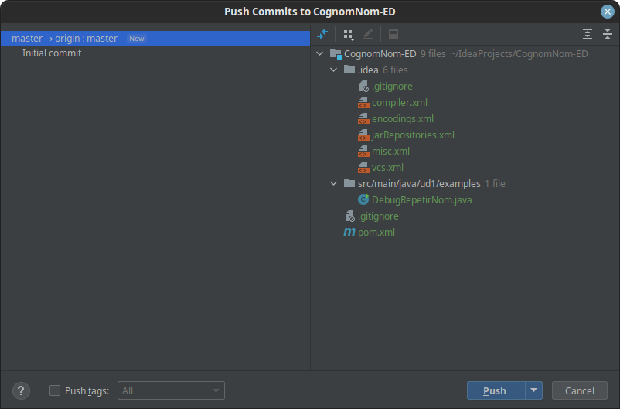Screen dimensions: 620x409
Task: Click the New branch badge
Action: [136, 39]
